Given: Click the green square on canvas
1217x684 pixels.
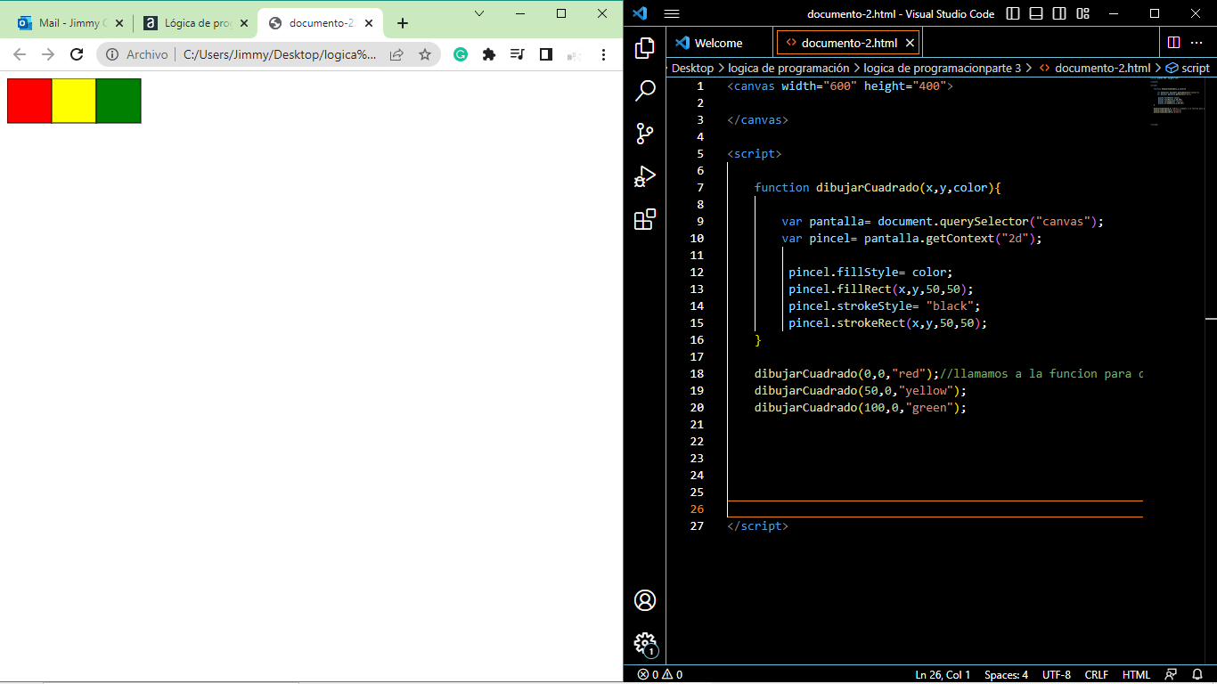Looking at the screenshot, I should click(x=118, y=101).
